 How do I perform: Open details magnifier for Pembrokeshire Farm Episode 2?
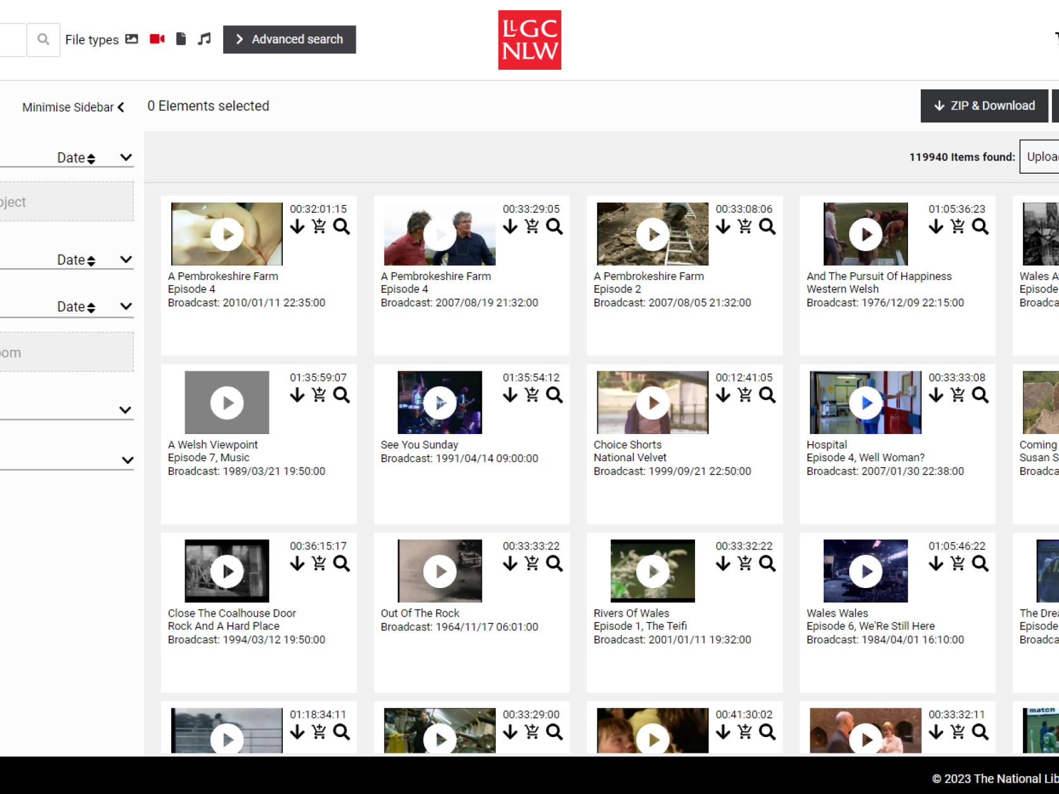[x=767, y=226]
